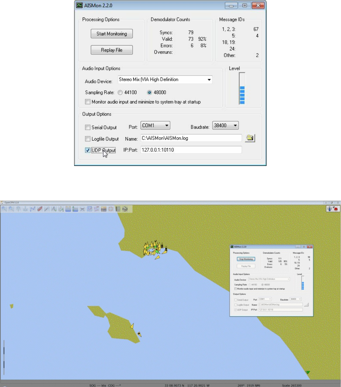Toggle AIS targets display icon
The image size is (341, 387).
61,209
